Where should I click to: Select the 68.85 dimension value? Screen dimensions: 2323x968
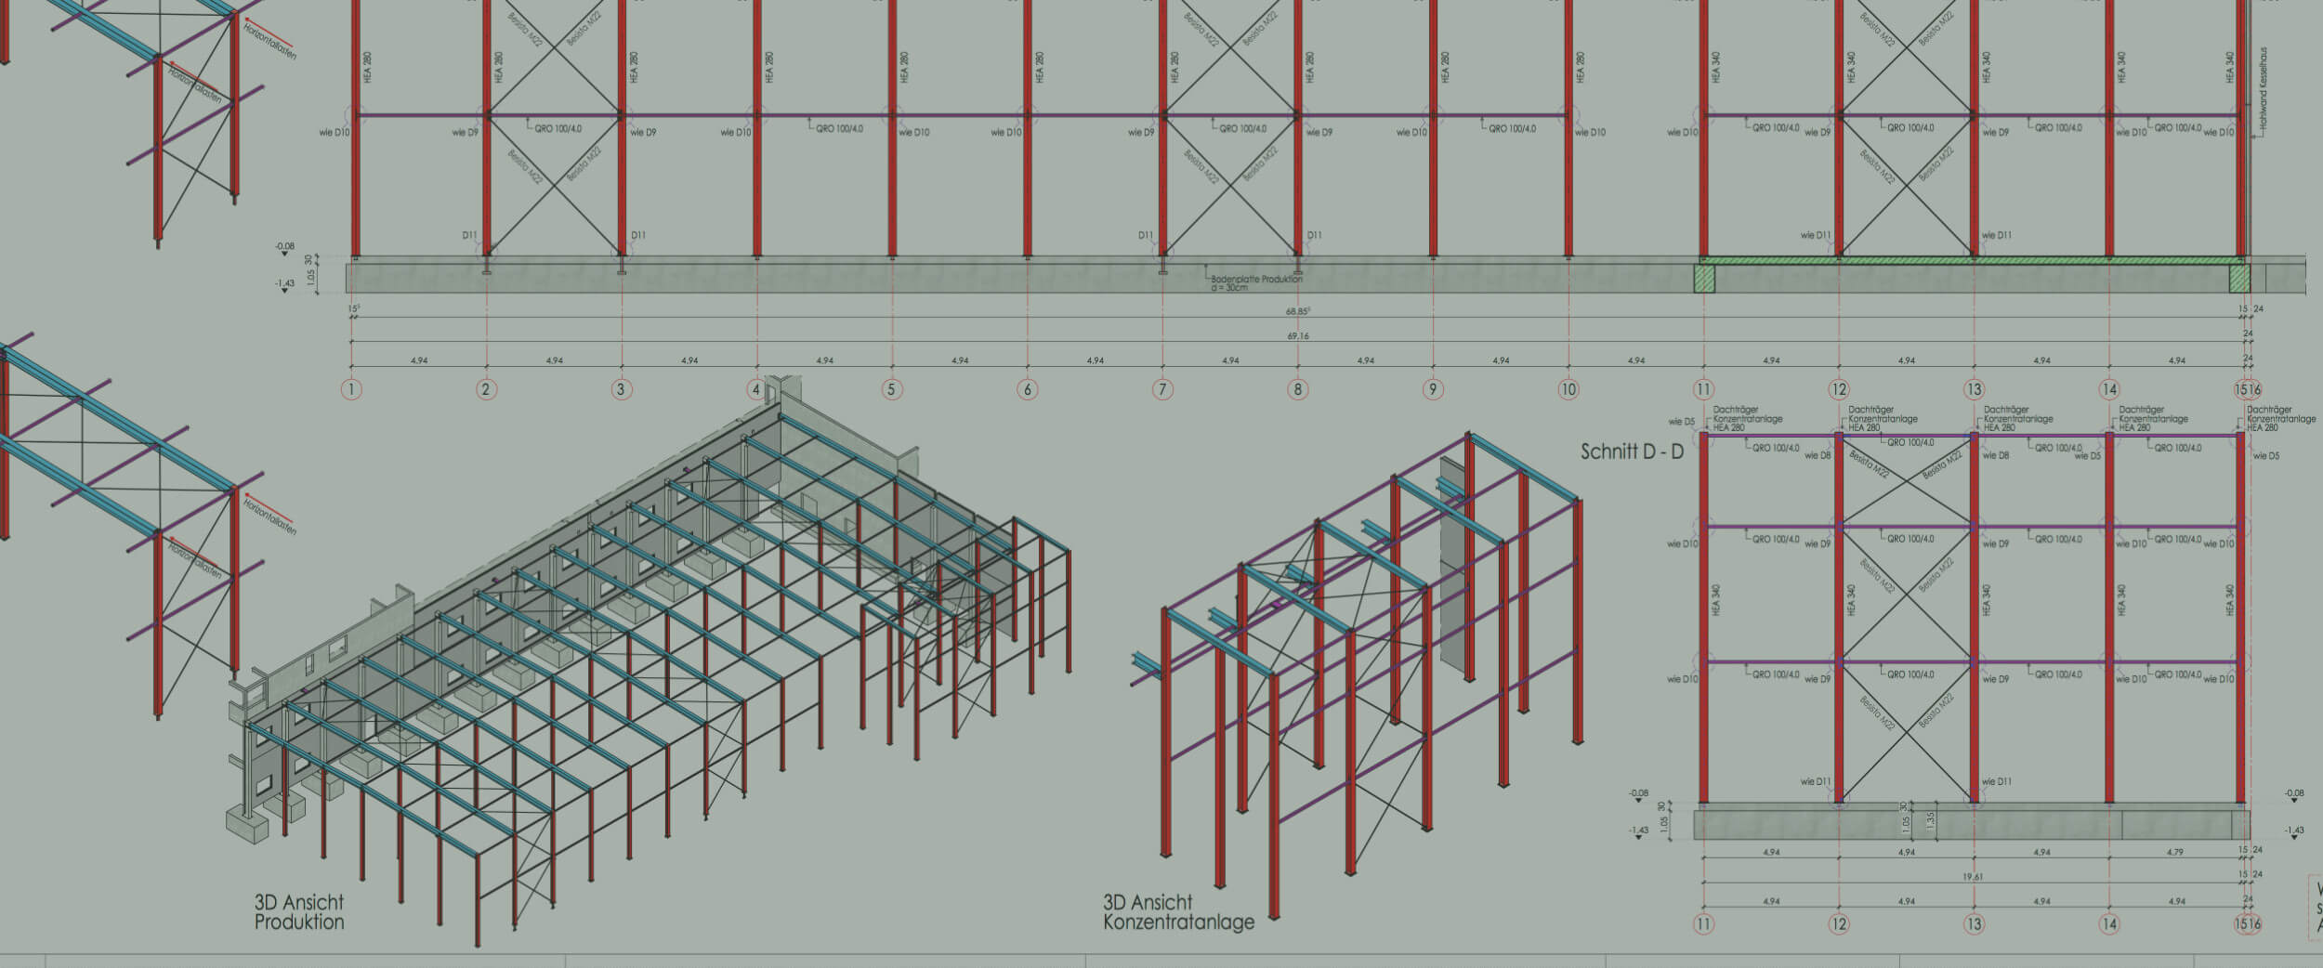[1298, 311]
